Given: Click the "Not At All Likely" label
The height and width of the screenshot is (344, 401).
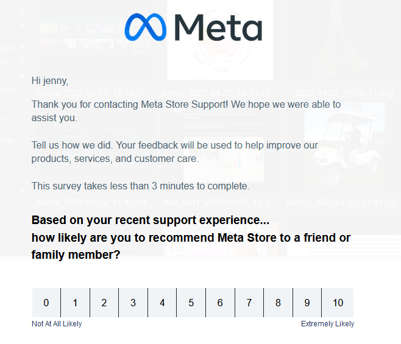Looking at the screenshot, I should tap(57, 324).
